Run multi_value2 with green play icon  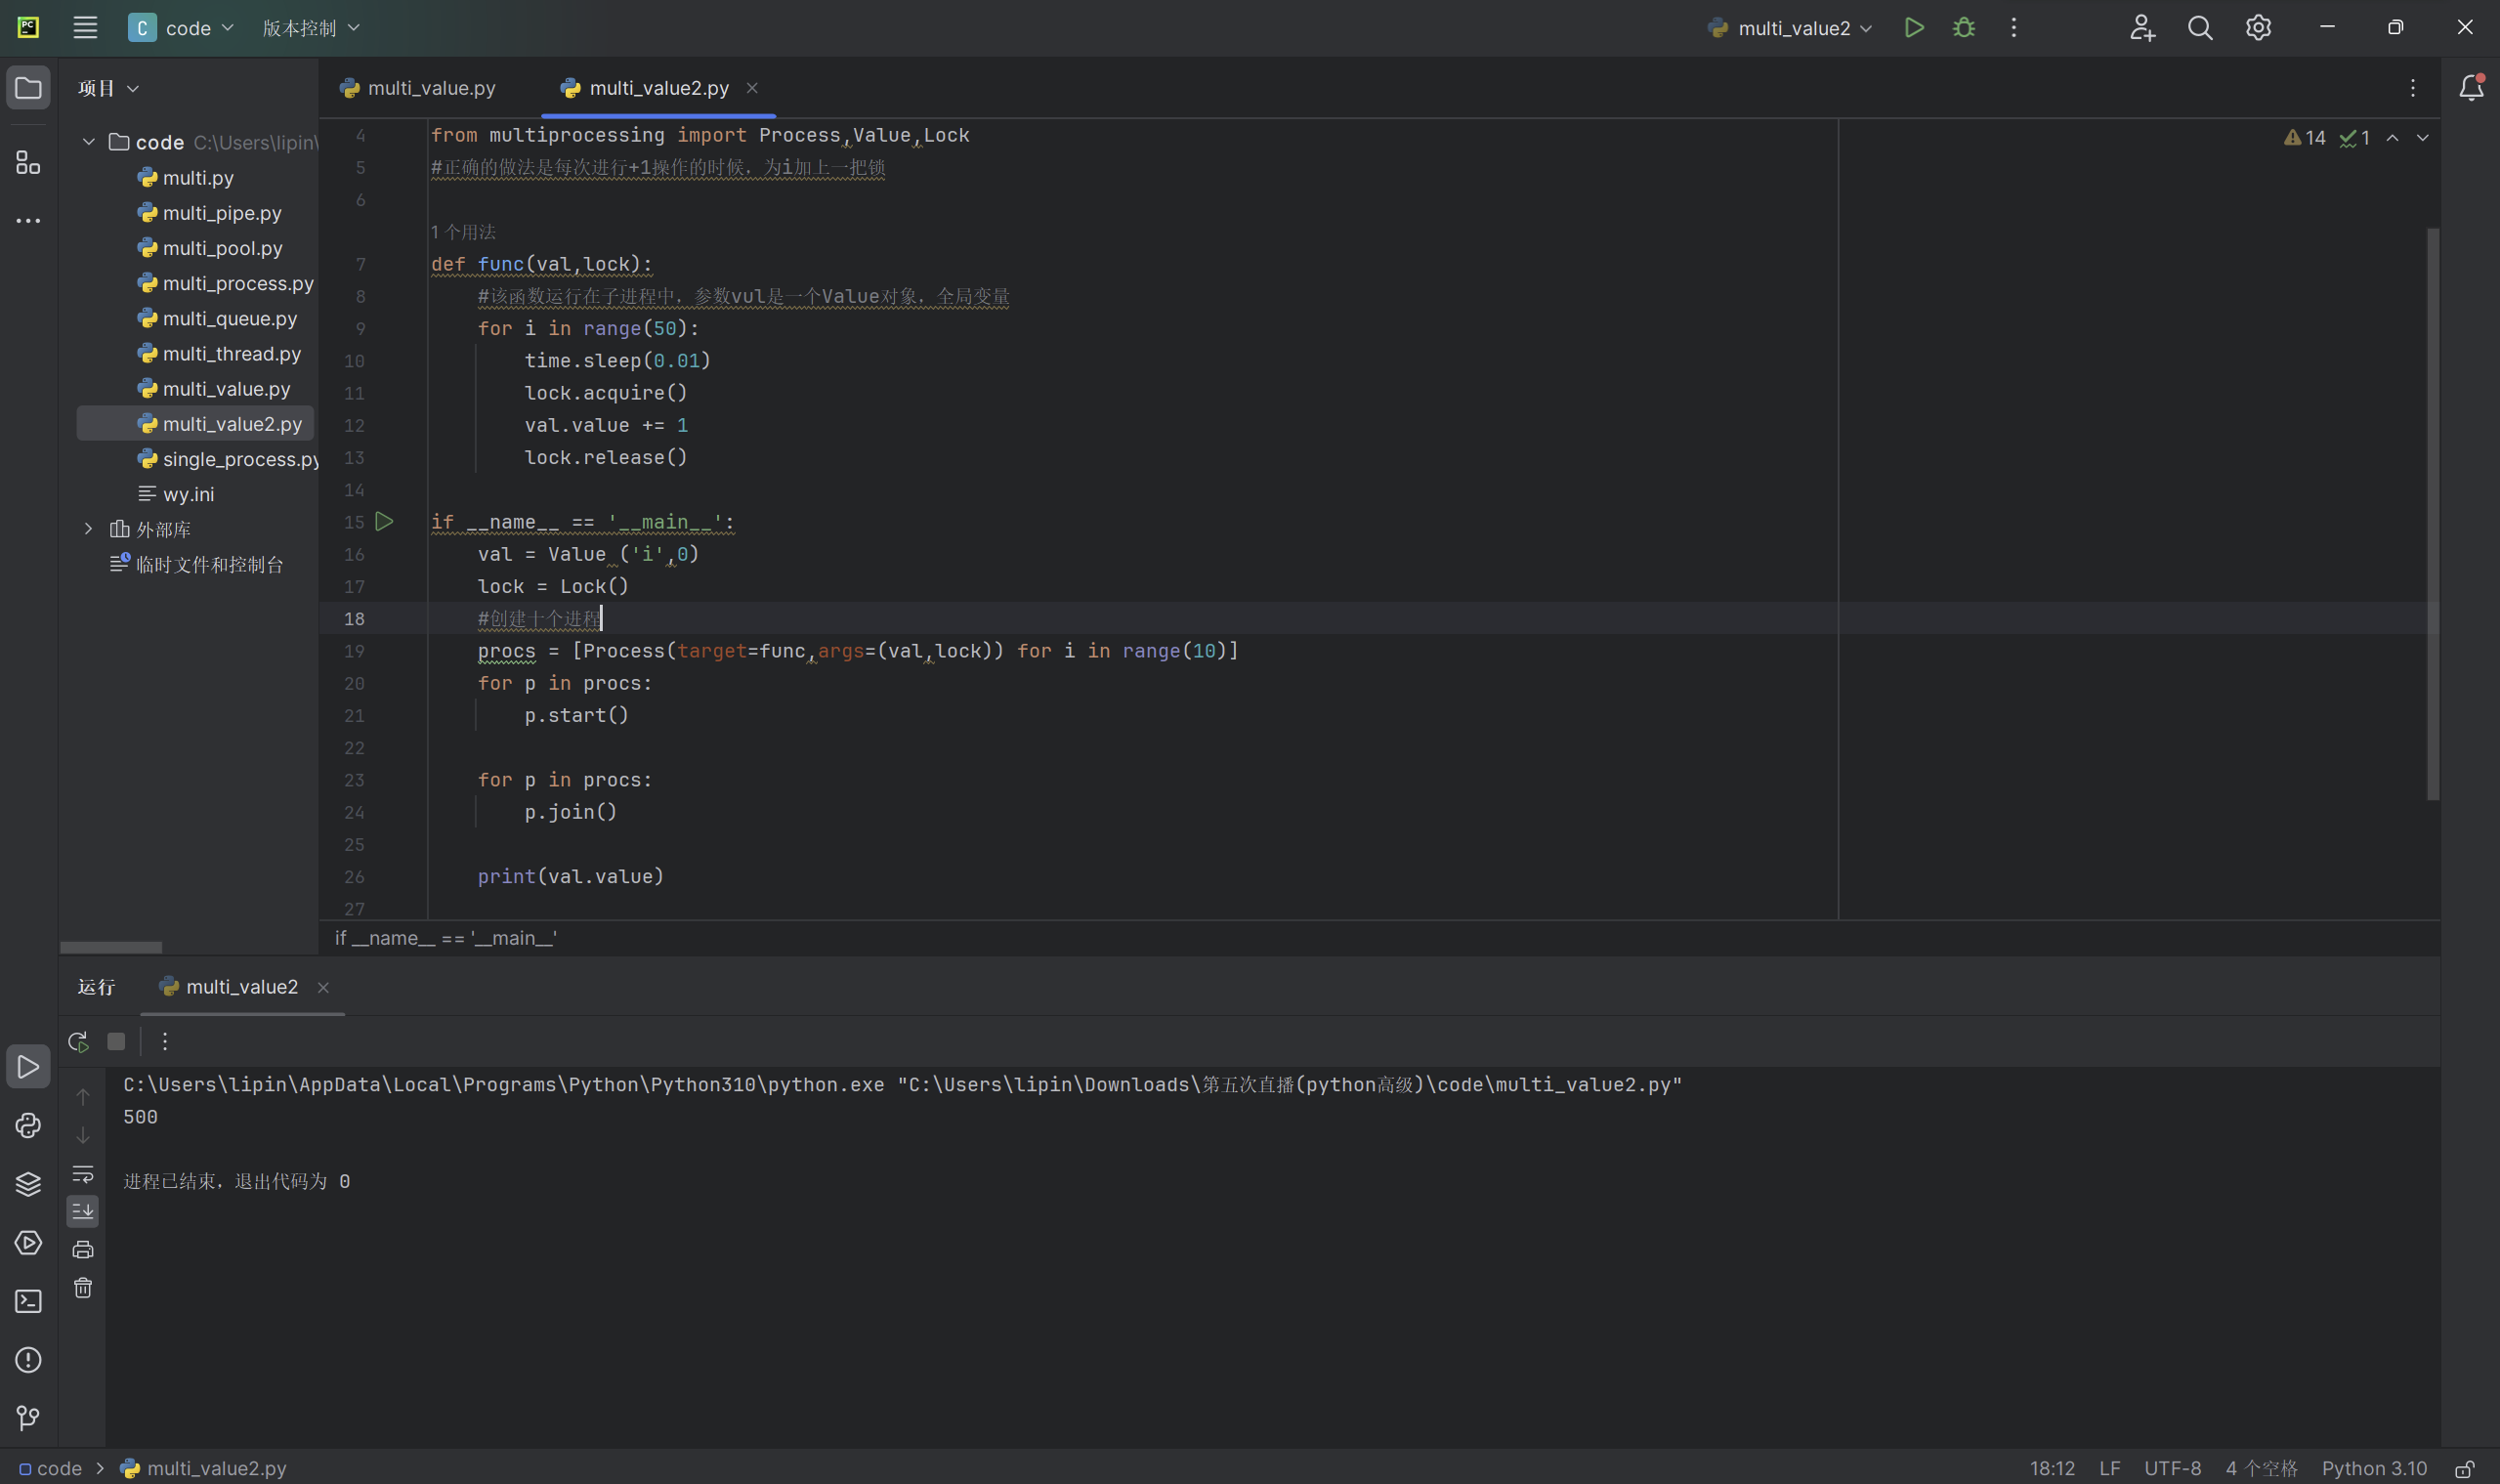click(x=1914, y=28)
